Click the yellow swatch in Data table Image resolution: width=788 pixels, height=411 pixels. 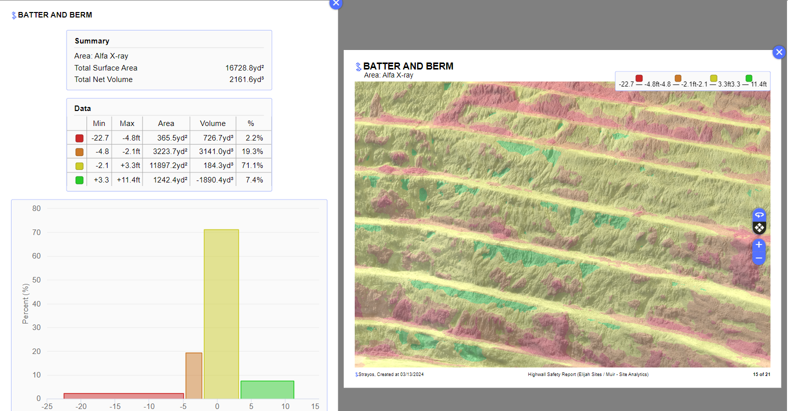tap(80, 166)
